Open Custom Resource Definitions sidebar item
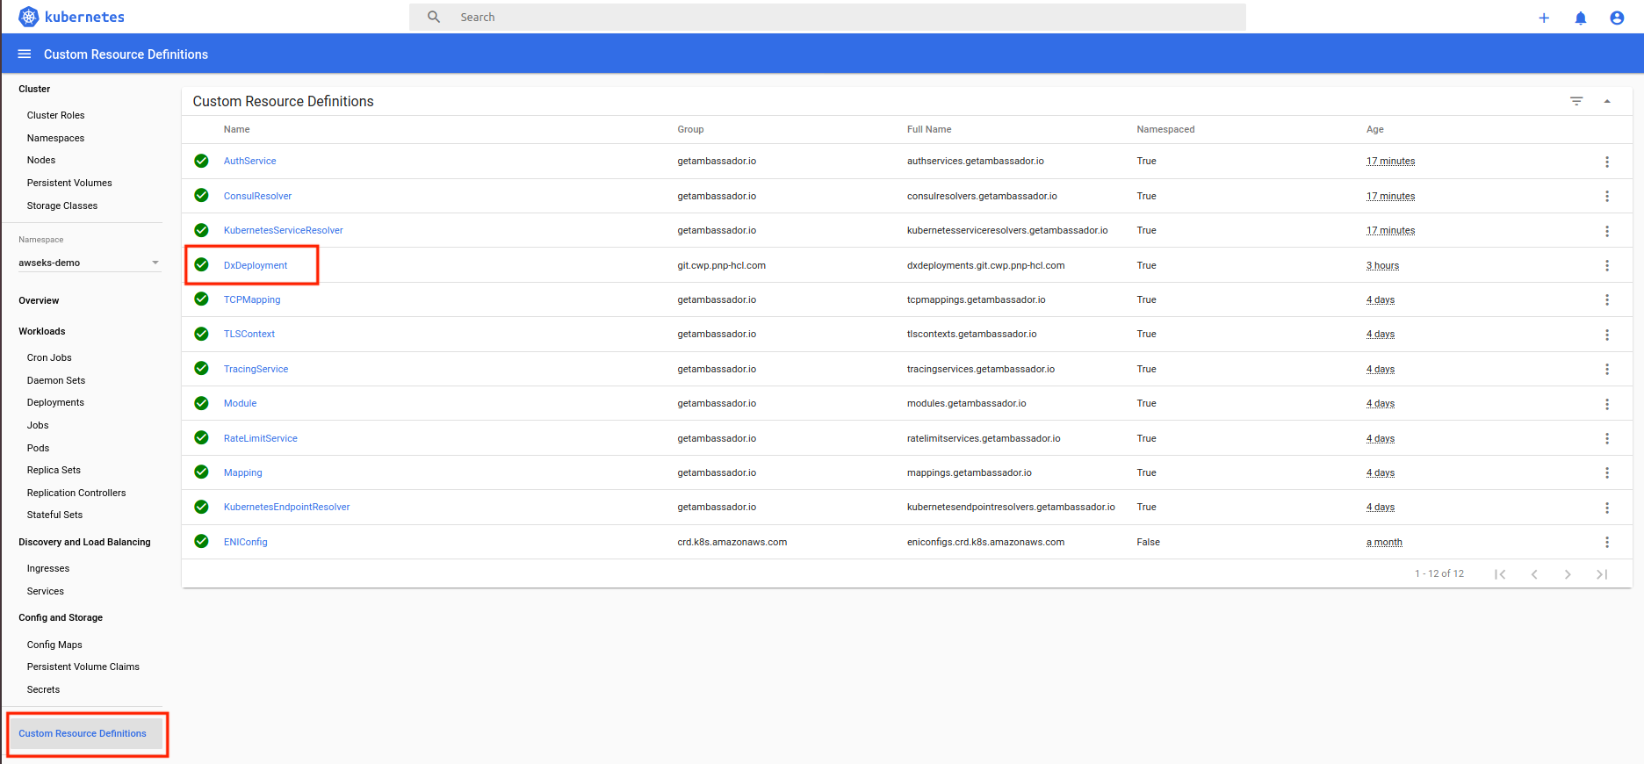The height and width of the screenshot is (764, 1644). click(83, 733)
